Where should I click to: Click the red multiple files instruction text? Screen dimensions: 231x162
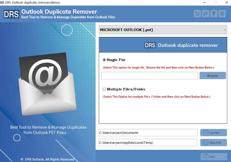coord(156,96)
